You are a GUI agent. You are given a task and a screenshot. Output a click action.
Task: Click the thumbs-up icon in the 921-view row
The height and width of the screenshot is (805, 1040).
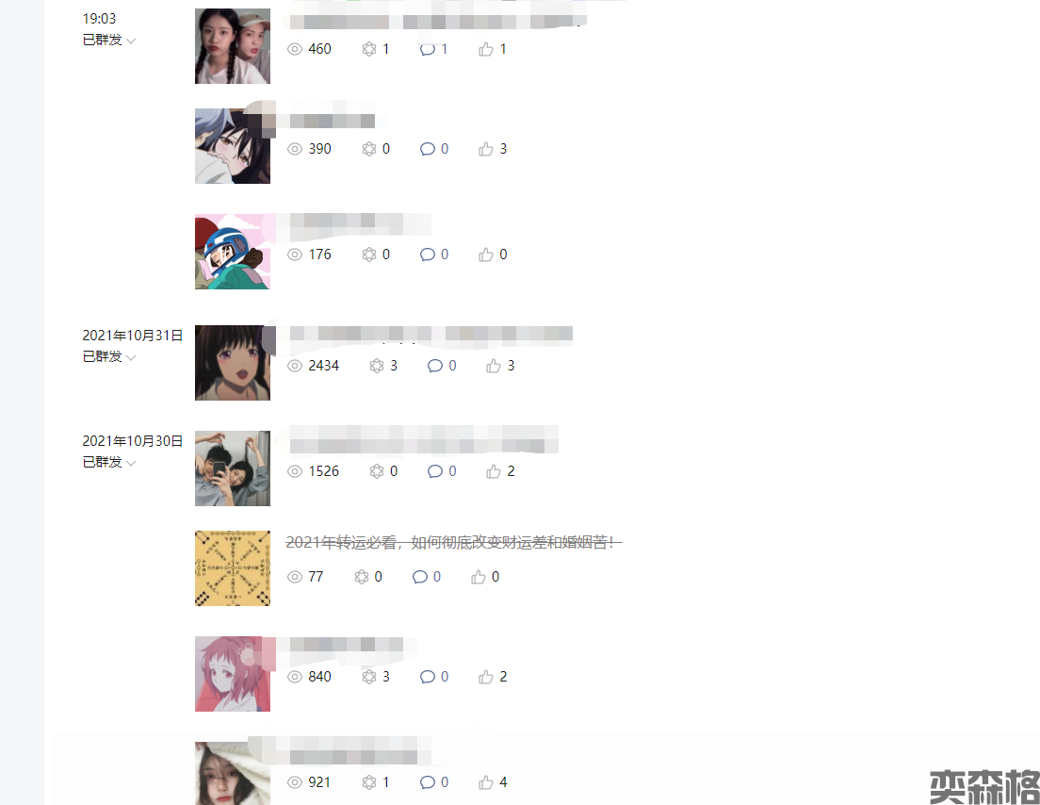click(x=486, y=782)
